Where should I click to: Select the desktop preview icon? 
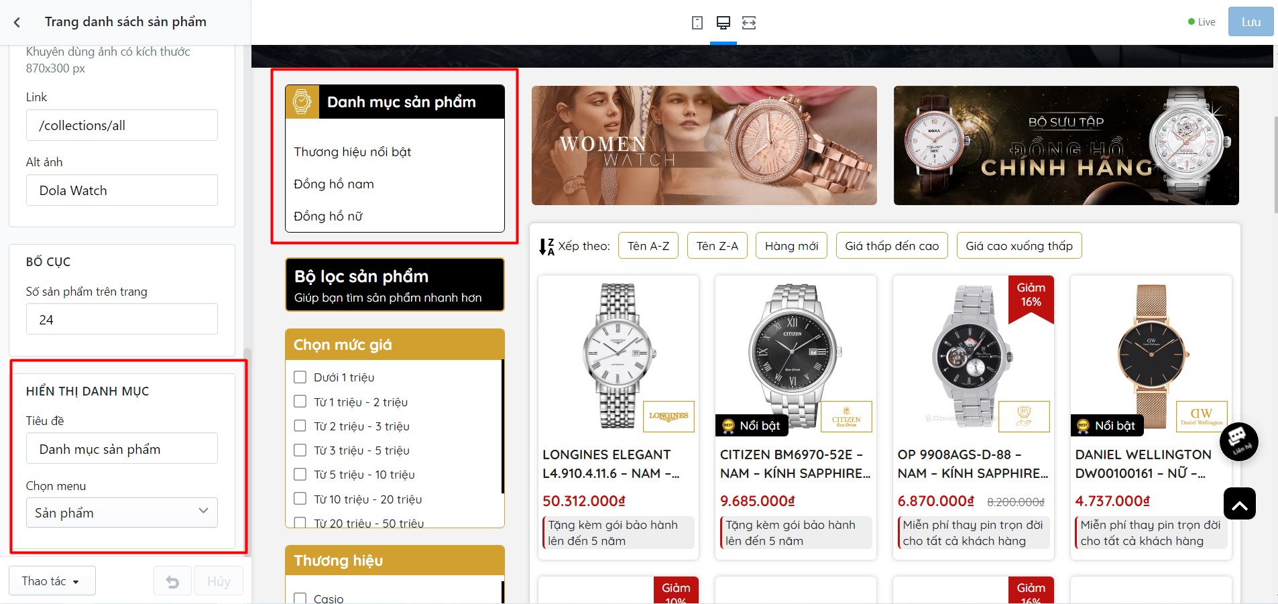pyautogui.click(x=723, y=23)
